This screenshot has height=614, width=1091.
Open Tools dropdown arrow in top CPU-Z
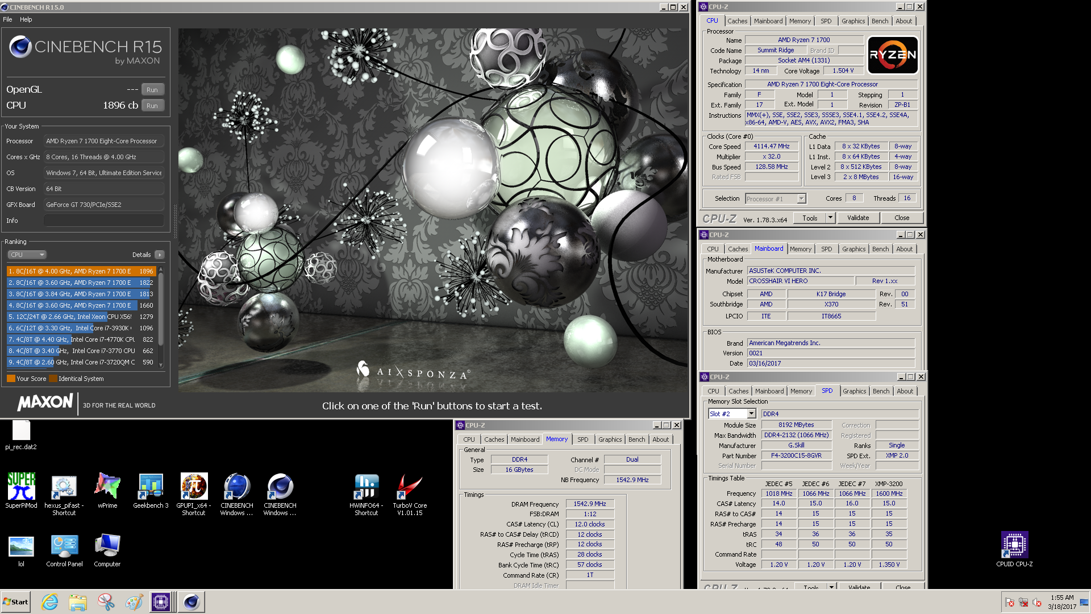[830, 218]
